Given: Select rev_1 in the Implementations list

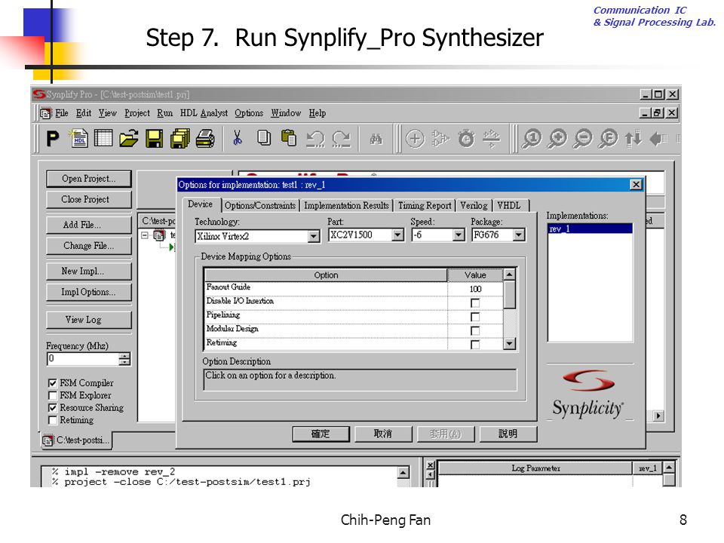Looking at the screenshot, I should pos(590,229).
